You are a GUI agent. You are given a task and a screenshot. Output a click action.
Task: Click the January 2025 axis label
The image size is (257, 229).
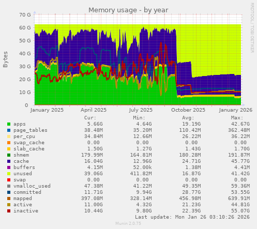pyautogui.click(x=47, y=110)
